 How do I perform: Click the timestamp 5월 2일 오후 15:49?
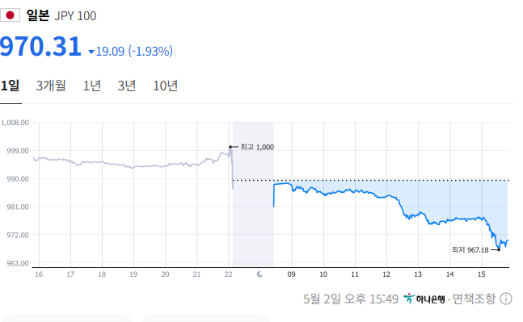(x=351, y=299)
